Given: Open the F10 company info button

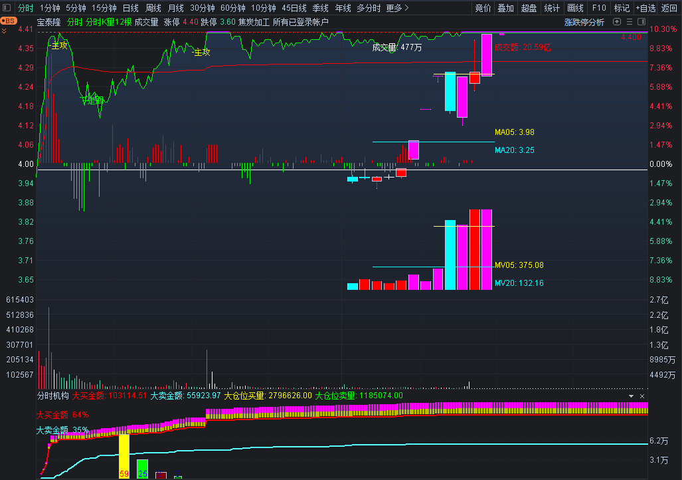Looking at the screenshot, I should point(598,8).
